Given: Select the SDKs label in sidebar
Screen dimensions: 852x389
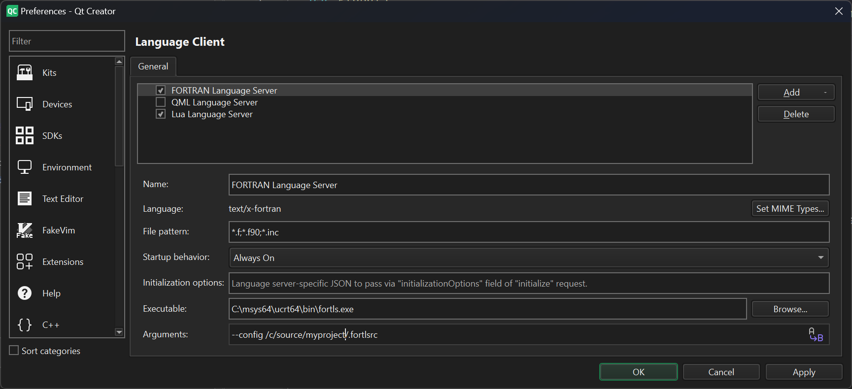Looking at the screenshot, I should coord(52,135).
